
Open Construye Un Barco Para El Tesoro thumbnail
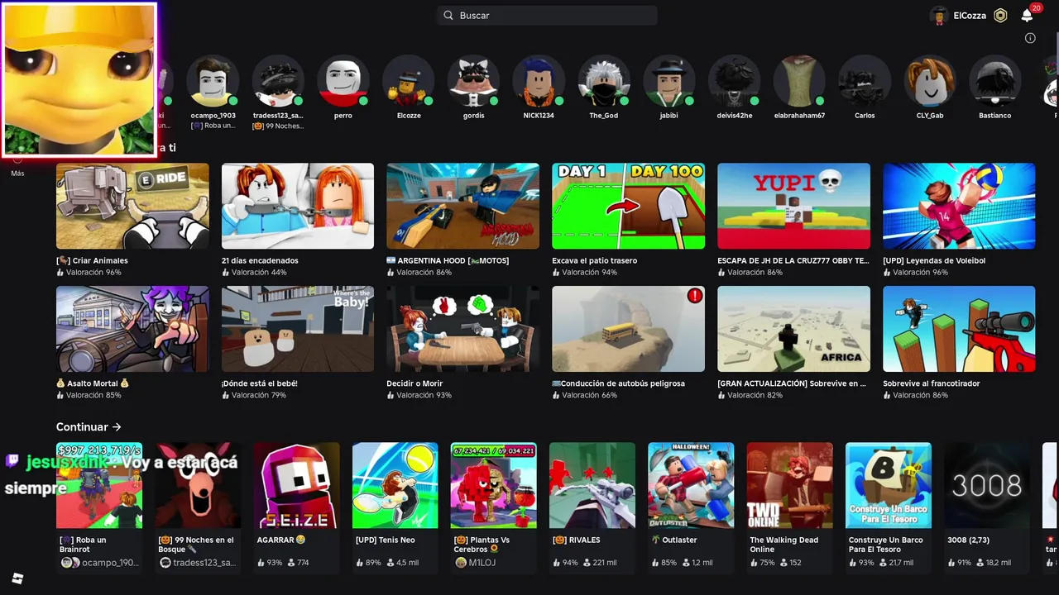coord(889,485)
